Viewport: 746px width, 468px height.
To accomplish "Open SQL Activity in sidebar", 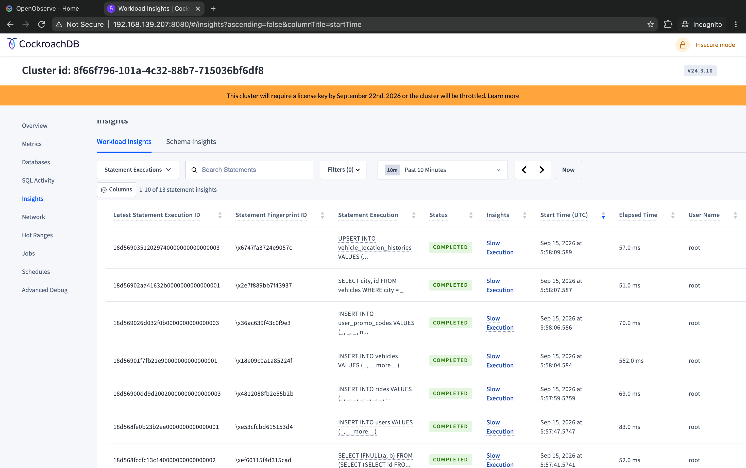I will [x=38, y=181].
